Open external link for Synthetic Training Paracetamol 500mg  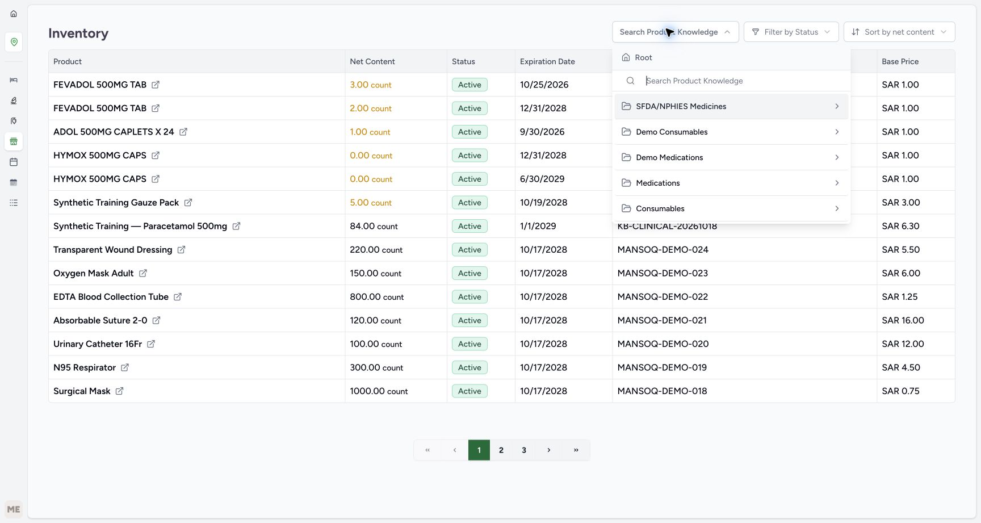coord(236,226)
